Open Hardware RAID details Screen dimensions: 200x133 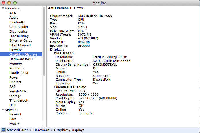click(x=21, y=59)
